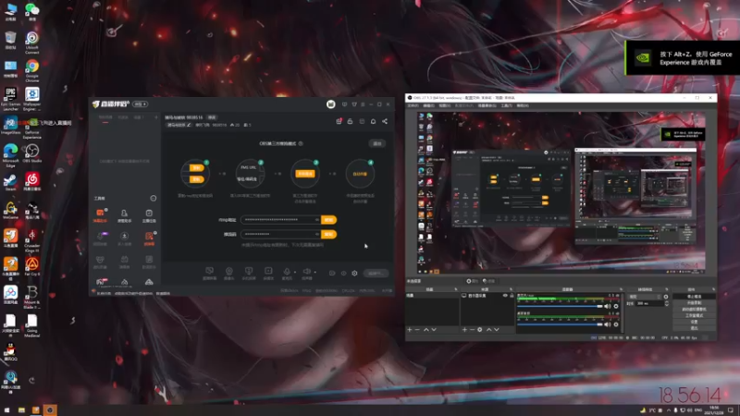740x416 pixels.
Task: Open the 帮助 menu in OBS
Action: click(522, 105)
